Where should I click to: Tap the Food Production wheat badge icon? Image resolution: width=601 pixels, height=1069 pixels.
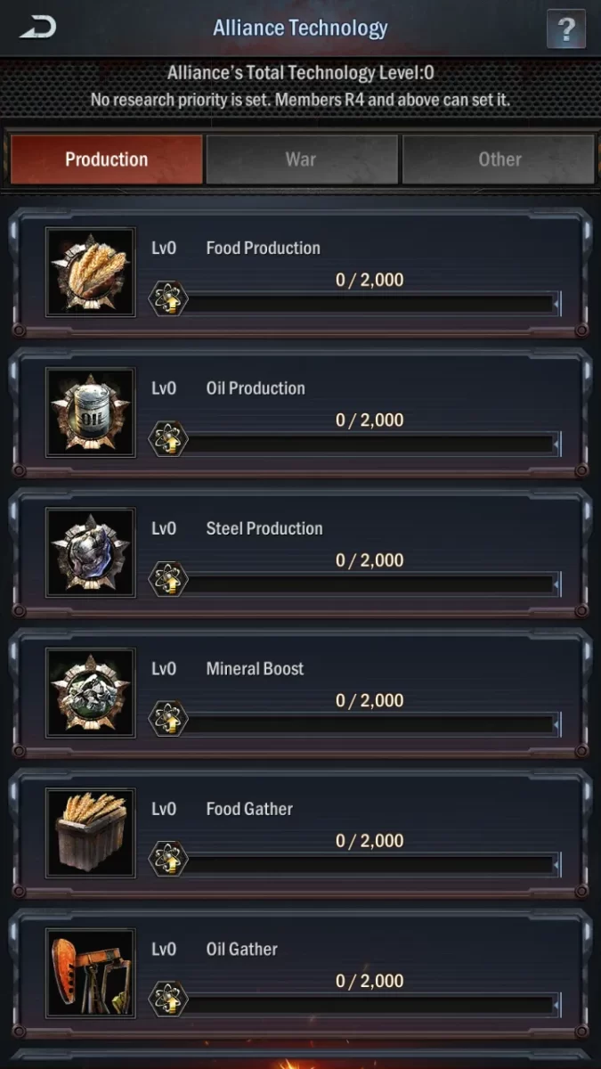(x=90, y=272)
